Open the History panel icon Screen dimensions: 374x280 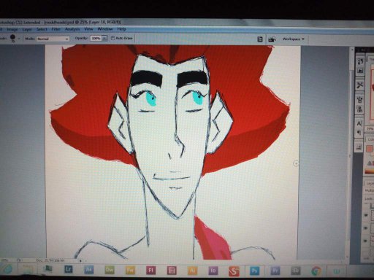pyautogui.click(x=360, y=61)
